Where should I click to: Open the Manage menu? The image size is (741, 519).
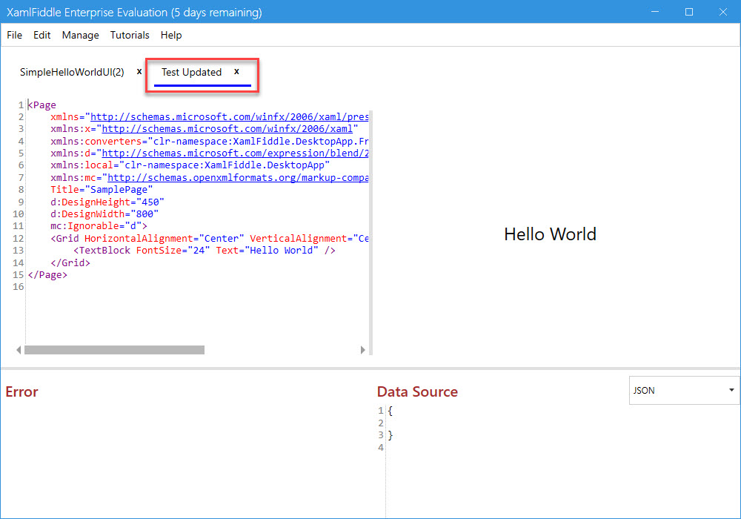coord(80,35)
